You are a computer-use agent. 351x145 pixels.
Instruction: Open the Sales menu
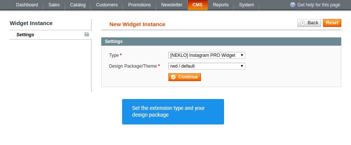[x=54, y=5]
